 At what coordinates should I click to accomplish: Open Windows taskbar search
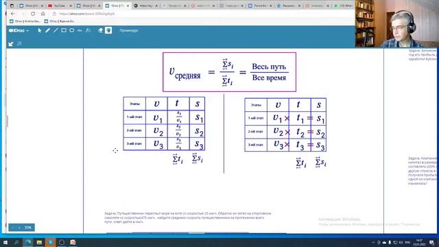click(x=16, y=242)
